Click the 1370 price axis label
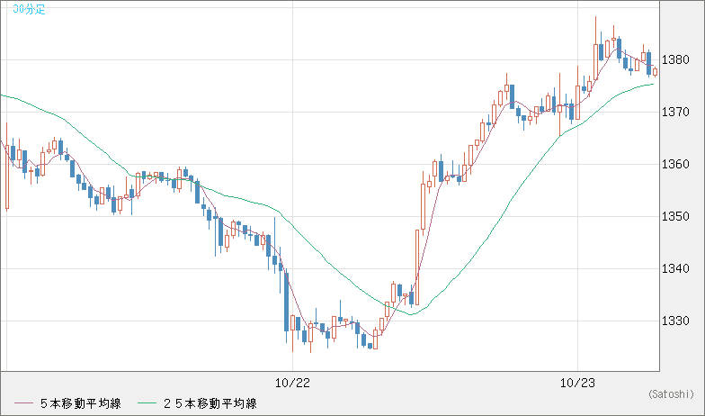705x416 pixels. [675, 112]
